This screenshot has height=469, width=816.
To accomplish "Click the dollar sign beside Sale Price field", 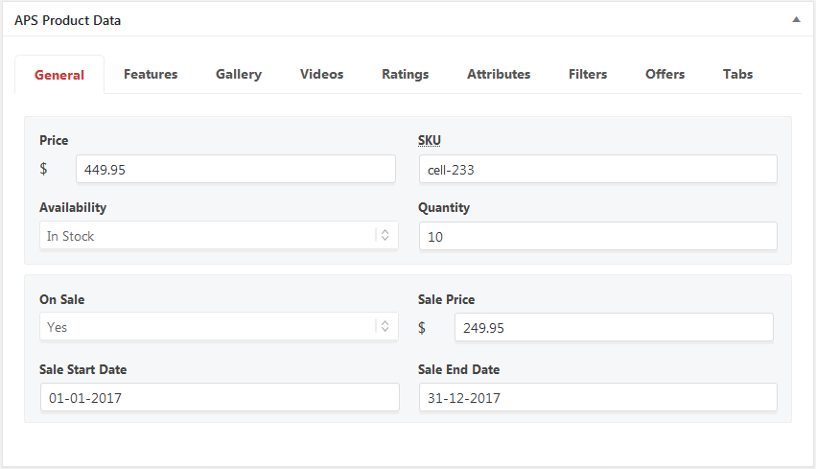I will coord(422,327).
